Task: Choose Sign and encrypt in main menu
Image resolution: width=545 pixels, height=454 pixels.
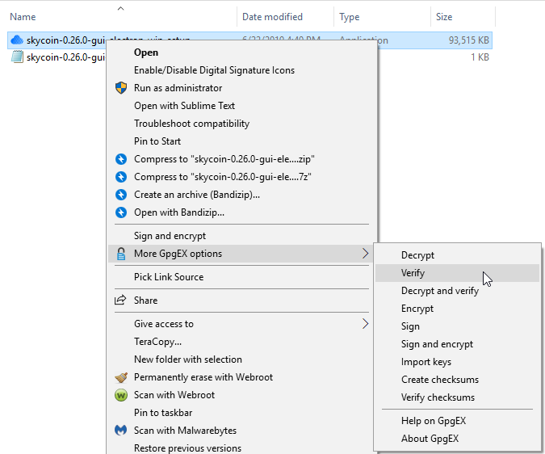Action: (x=242, y=236)
